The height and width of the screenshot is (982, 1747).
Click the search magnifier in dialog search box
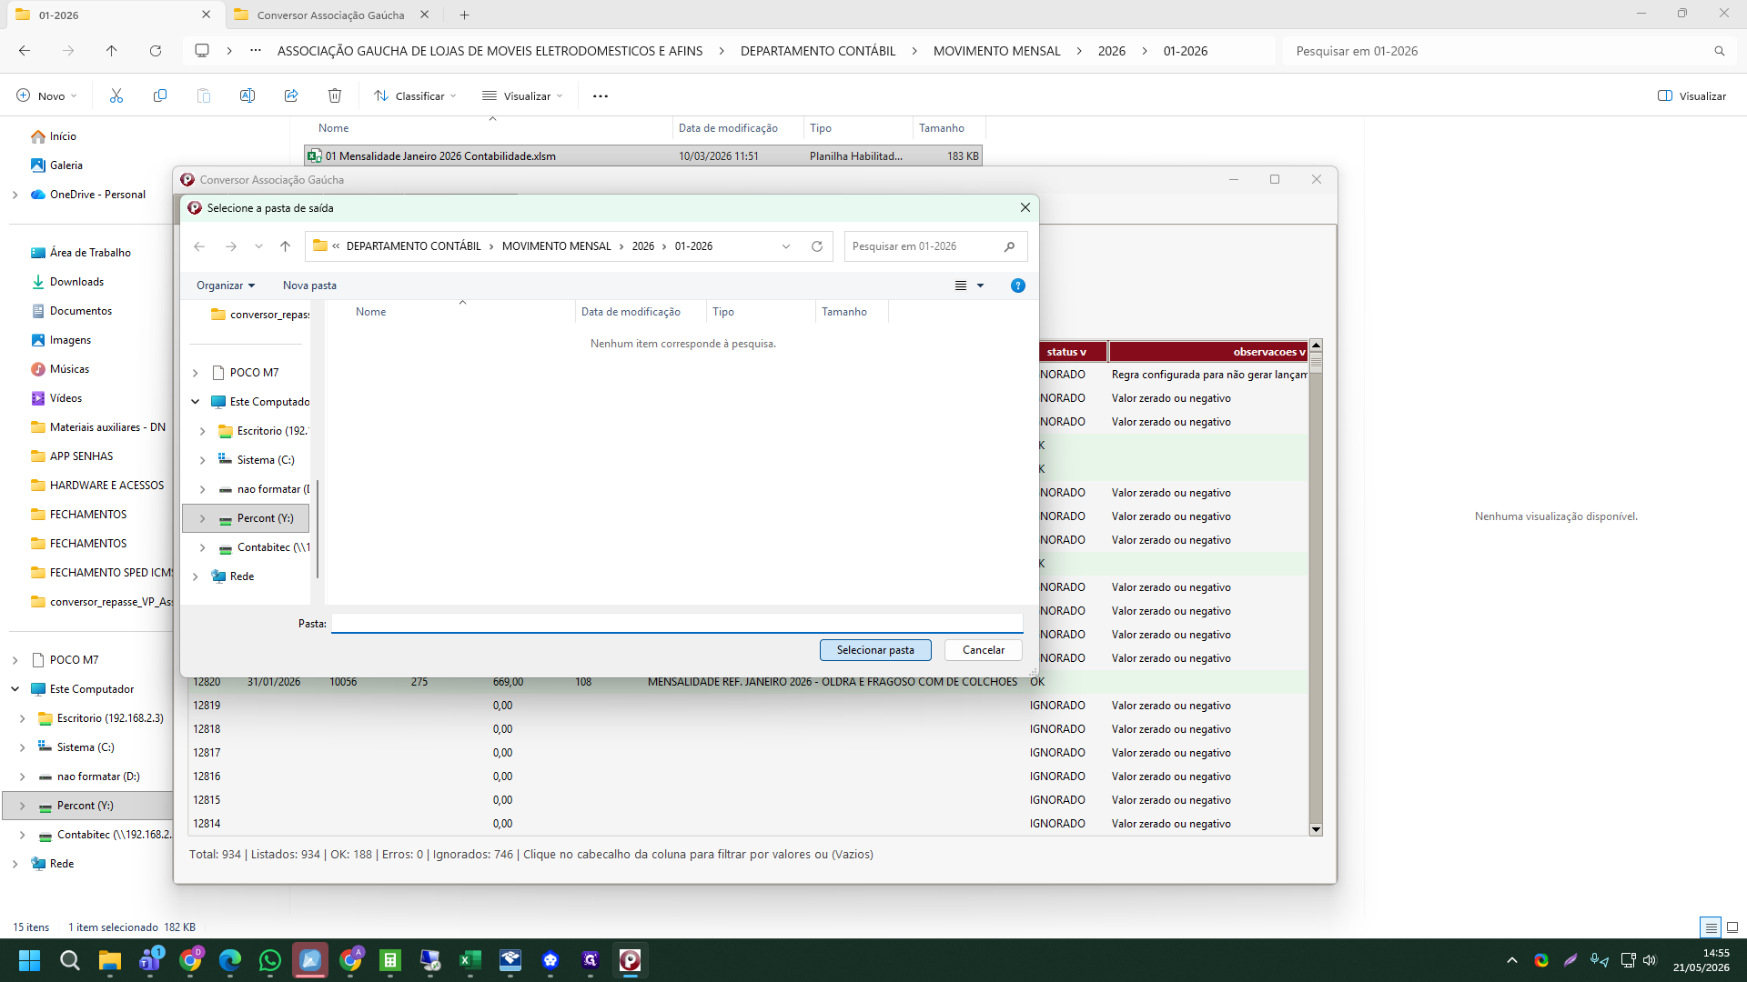[x=1009, y=246]
